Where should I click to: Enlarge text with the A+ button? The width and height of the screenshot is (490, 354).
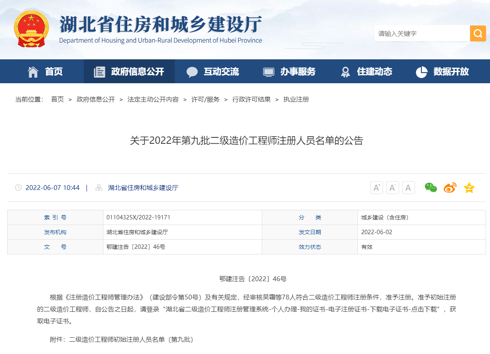point(376,188)
